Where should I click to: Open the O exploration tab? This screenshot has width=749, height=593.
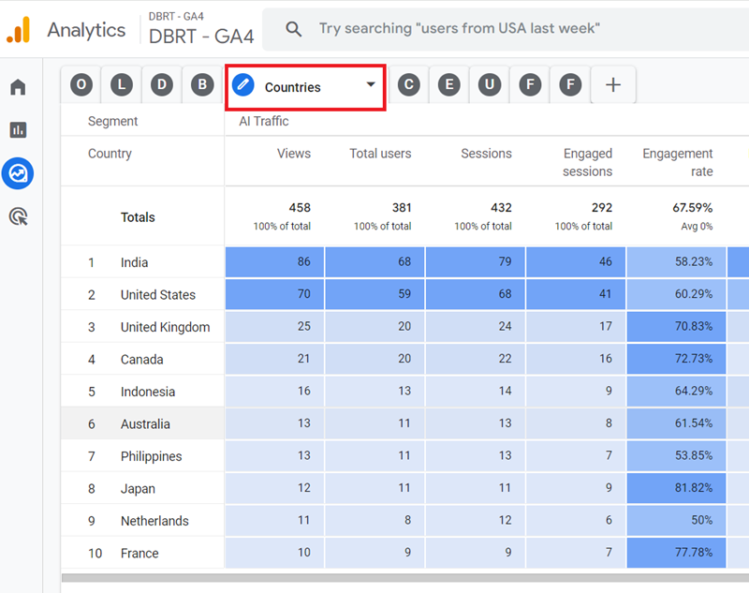(81, 84)
